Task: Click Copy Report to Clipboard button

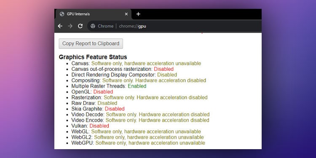Action: click(x=91, y=43)
